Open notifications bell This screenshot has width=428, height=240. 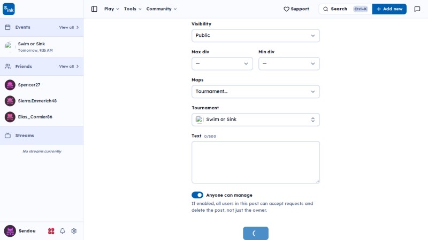pos(63,231)
